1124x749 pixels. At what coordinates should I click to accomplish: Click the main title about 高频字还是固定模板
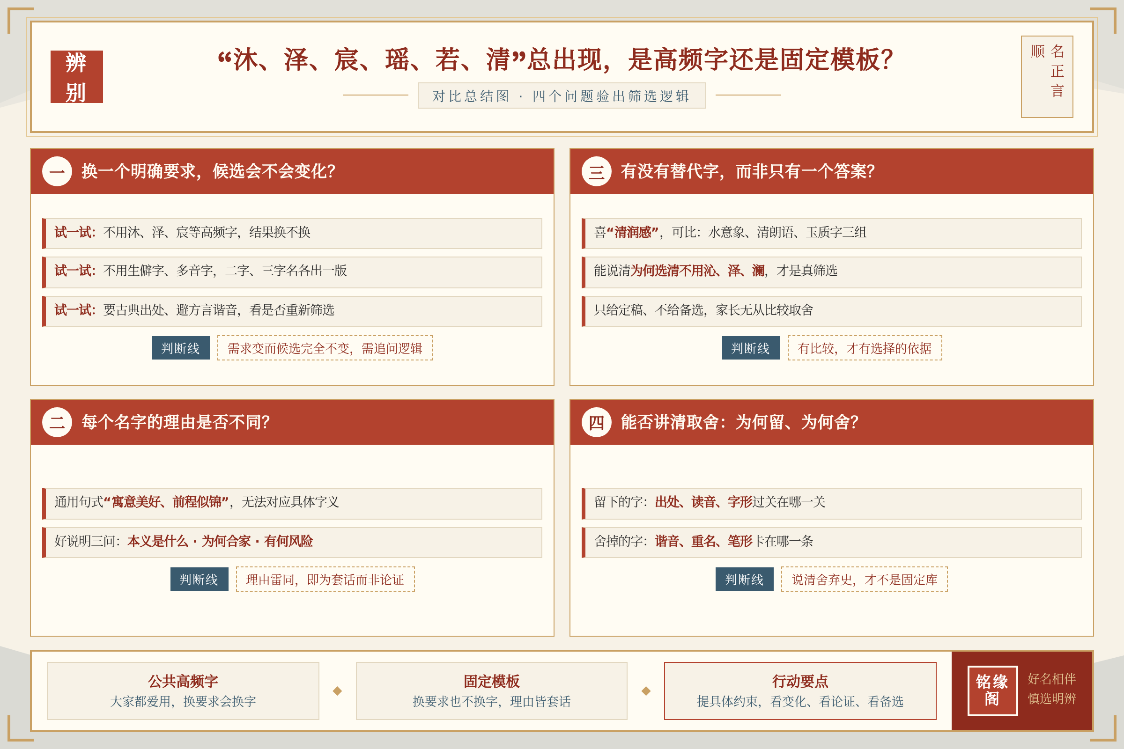555,60
